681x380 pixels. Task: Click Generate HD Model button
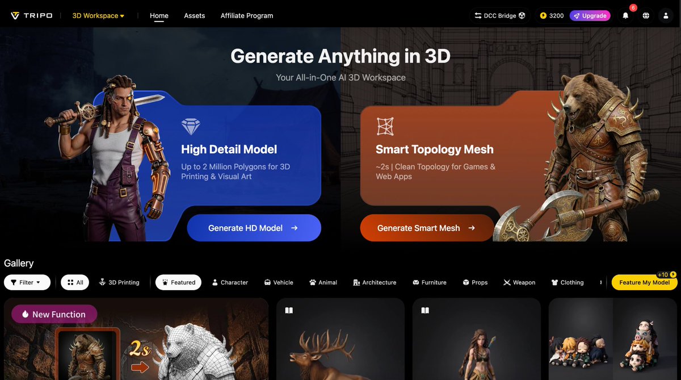(254, 228)
